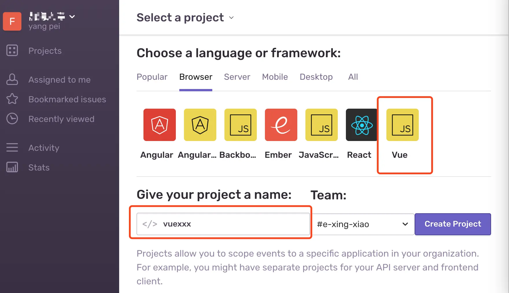
Task: Click the Assigned to me person icon
Action: (12, 79)
